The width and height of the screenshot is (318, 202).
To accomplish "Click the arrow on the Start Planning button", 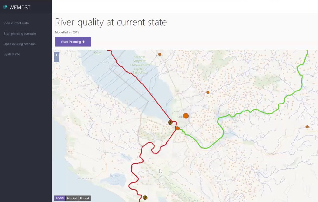I will pyautogui.click(x=83, y=42).
